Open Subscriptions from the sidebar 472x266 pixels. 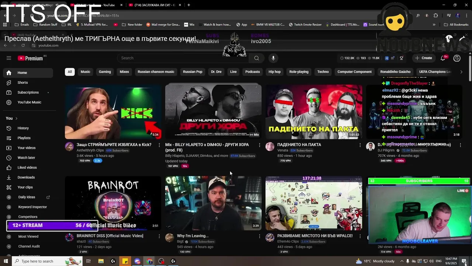click(x=28, y=92)
